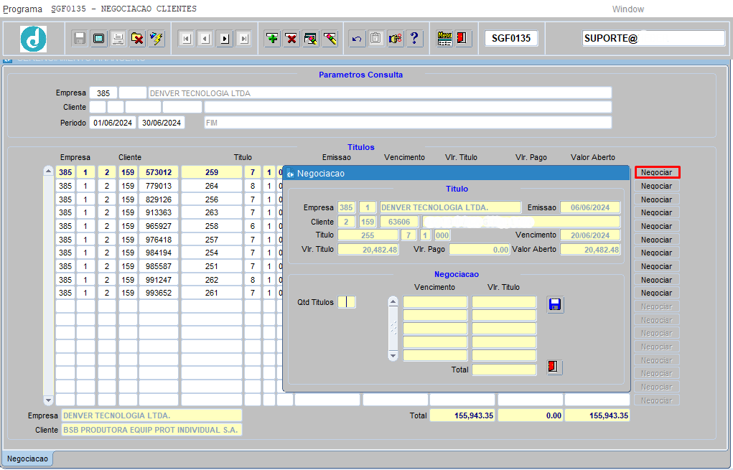
Task: Open the Menu icon in toolbar
Action: (444, 38)
